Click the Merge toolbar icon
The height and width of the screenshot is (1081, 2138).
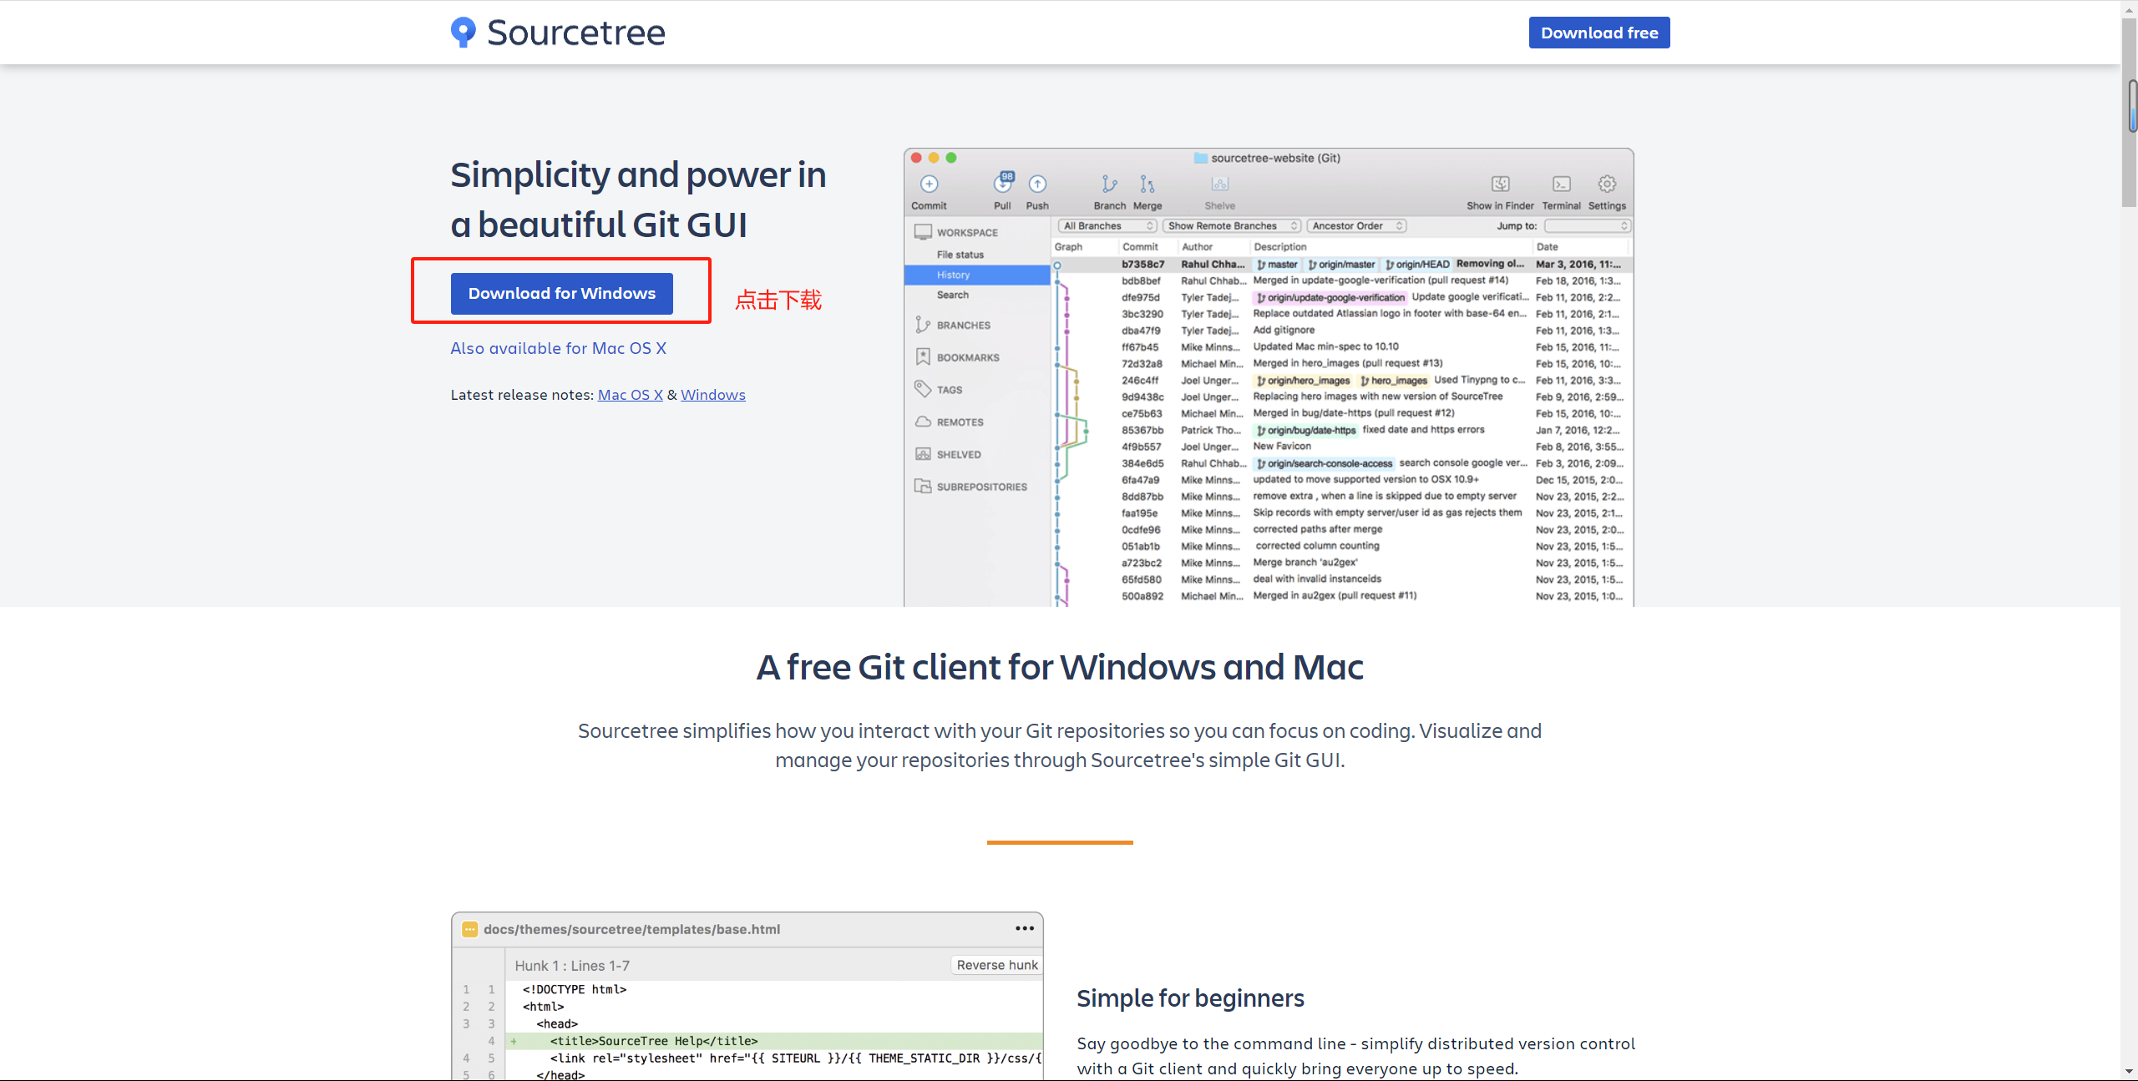[x=1148, y=184]
